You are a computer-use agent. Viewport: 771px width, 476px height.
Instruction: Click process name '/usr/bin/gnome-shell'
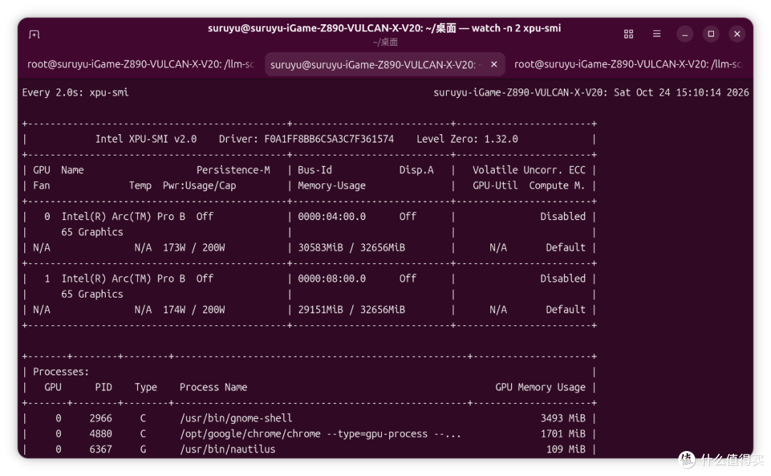tap(236, 418)
